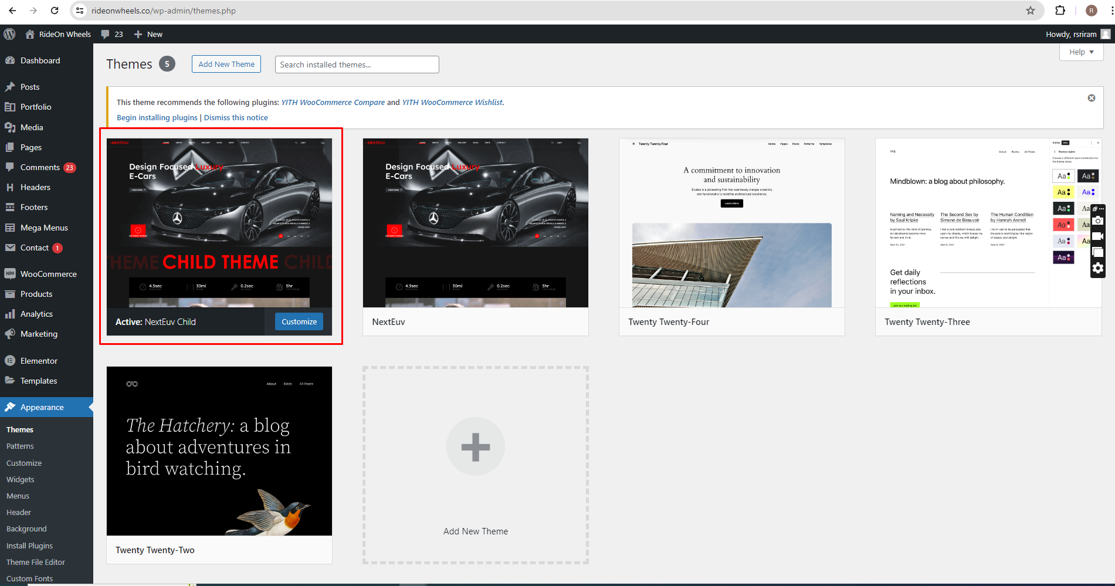Click the Analytics bar chart icon
The width and height of the screenshot is (1115, 586).
coord(10,314)
